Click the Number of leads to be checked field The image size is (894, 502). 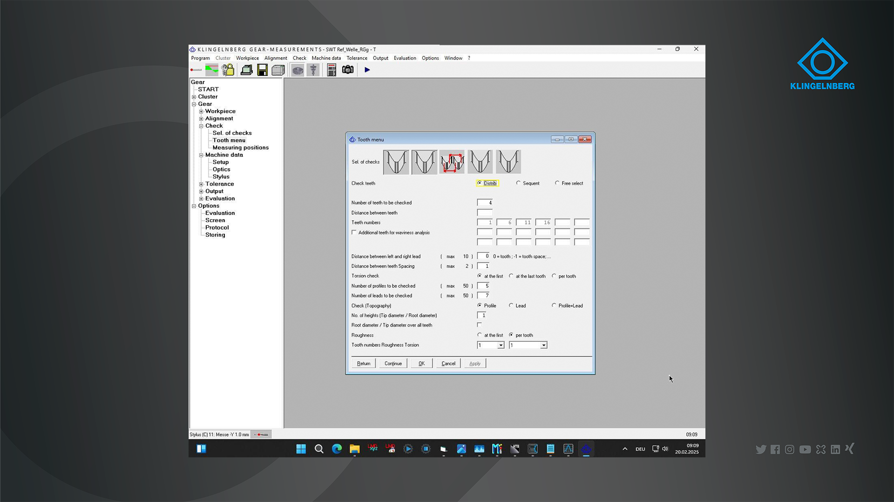[x=483, y=296]
